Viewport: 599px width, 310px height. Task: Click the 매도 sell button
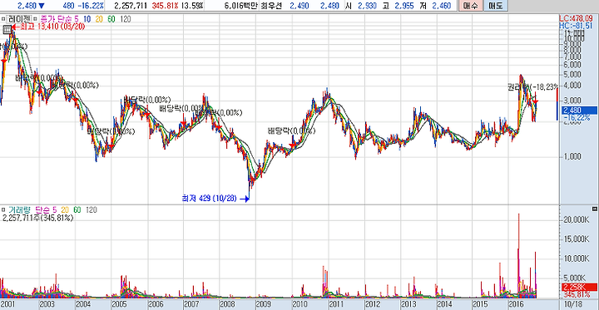point(495,6)
